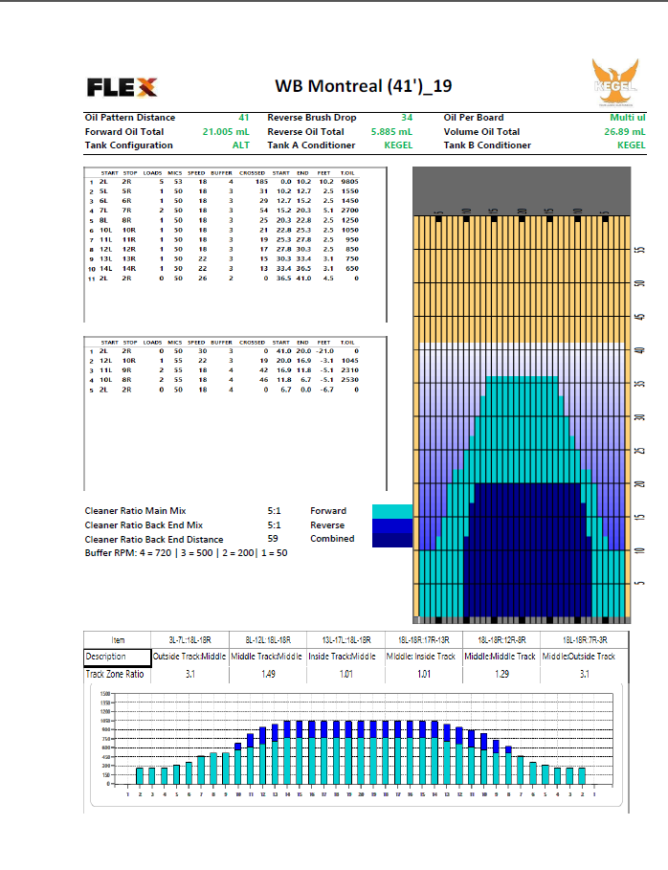This screenshot has width=668, height=870.
Task: Click the CROSSED header in the forward table
Action: pos(252,172)
